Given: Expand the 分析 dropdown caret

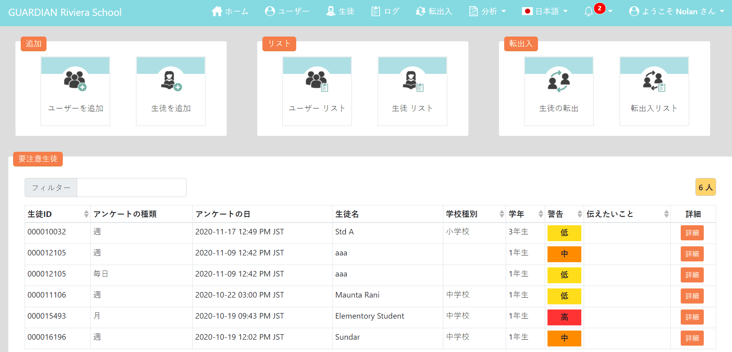Looking at the screenshot, I should click(504, 12).
